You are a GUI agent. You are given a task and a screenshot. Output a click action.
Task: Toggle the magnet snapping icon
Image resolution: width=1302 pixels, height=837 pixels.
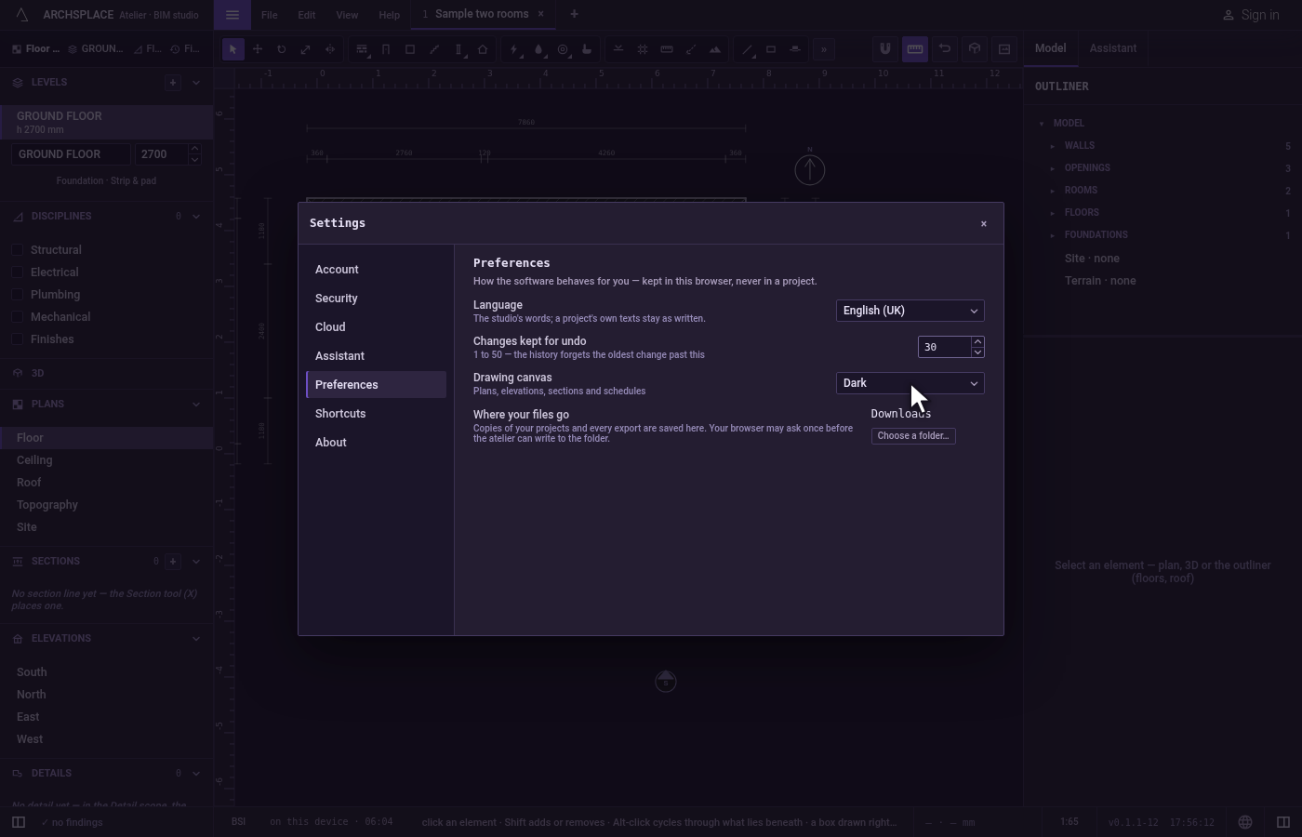click(x=884, y=49)
